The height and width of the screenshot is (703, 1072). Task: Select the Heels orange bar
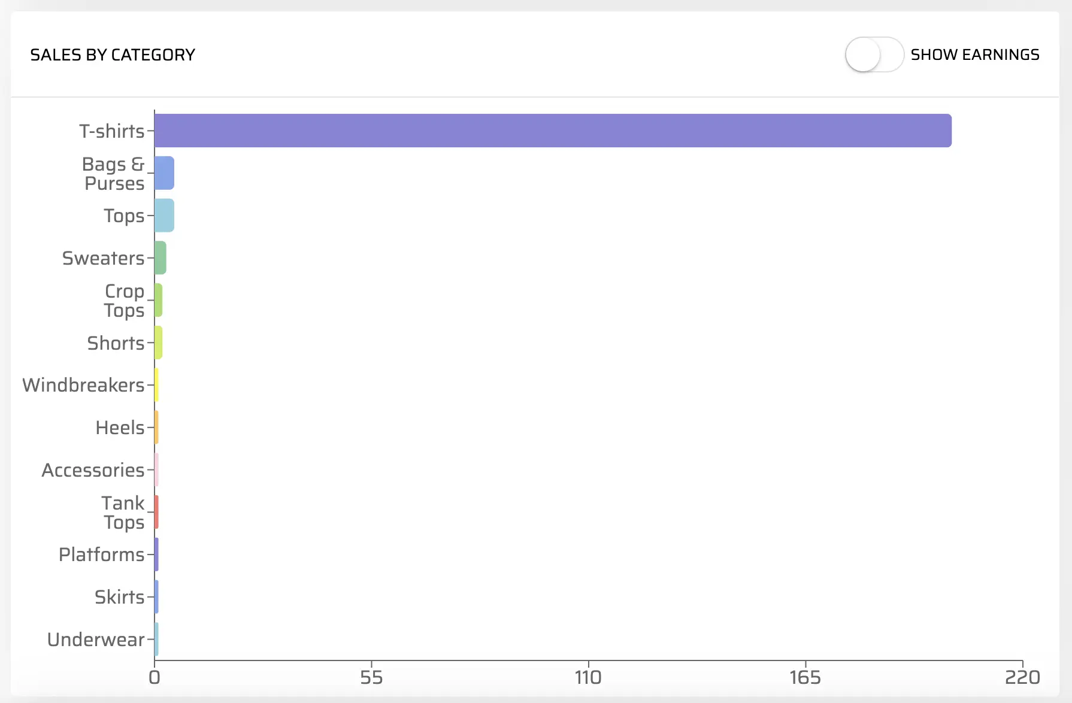(x=156, y=428)
